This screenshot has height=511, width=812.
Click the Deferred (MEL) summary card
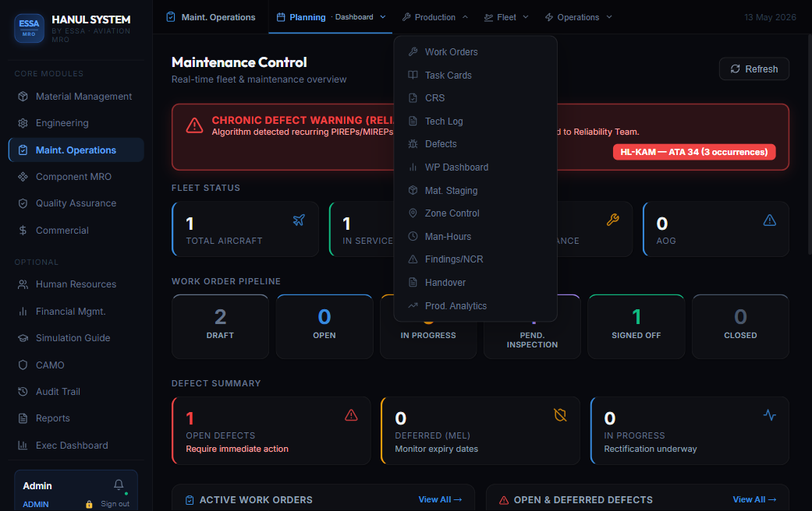pyautogui.click(x=480, y=431)
